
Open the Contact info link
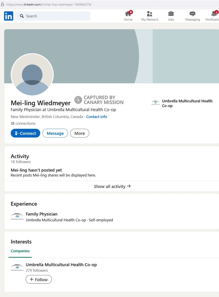tap(97, 117)
